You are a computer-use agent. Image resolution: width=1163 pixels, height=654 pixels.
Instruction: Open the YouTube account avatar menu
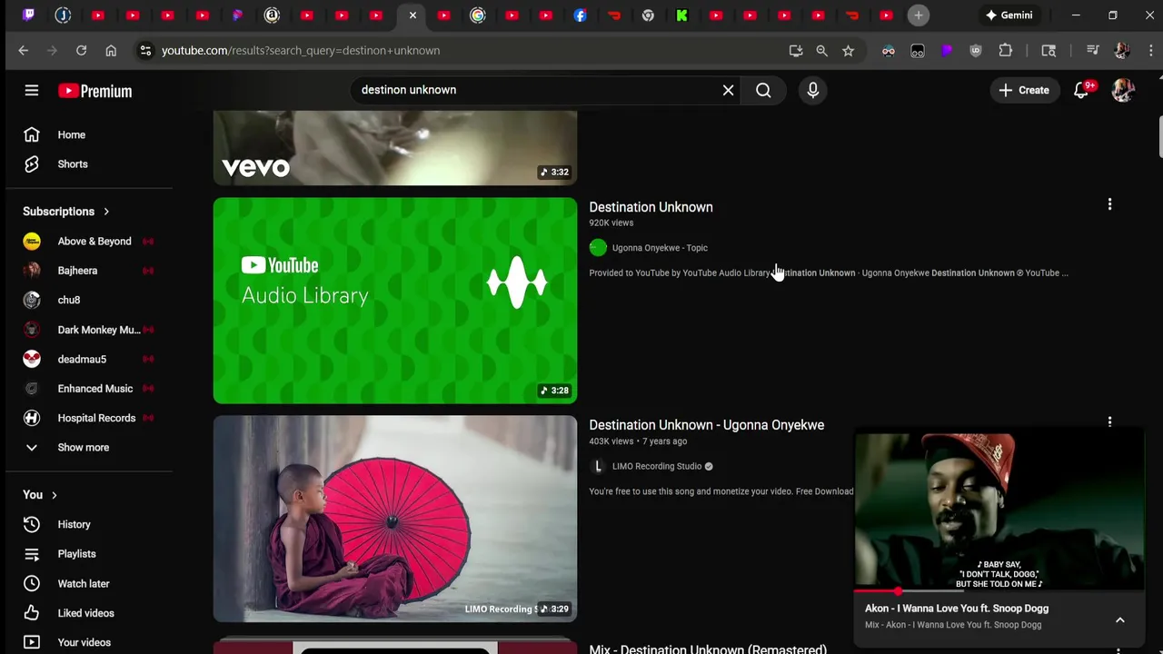coord(1123,90)
